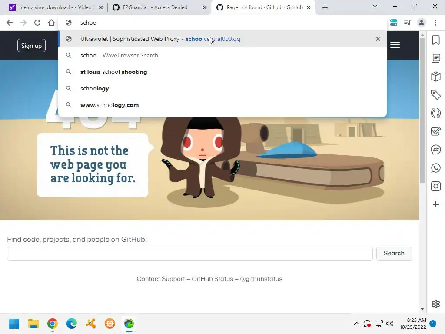Screen dimensions: 445x334
Task: Open the volume speaker tray icon
Action: [x=390, y=324]
